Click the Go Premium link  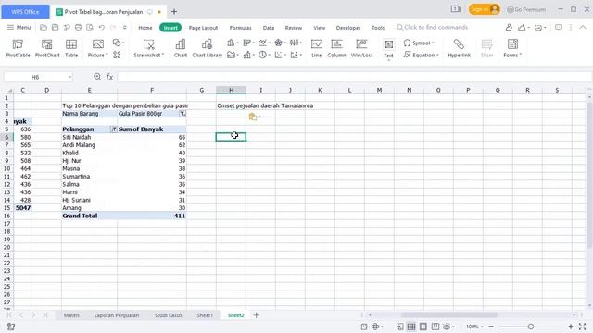coord(526,9)
